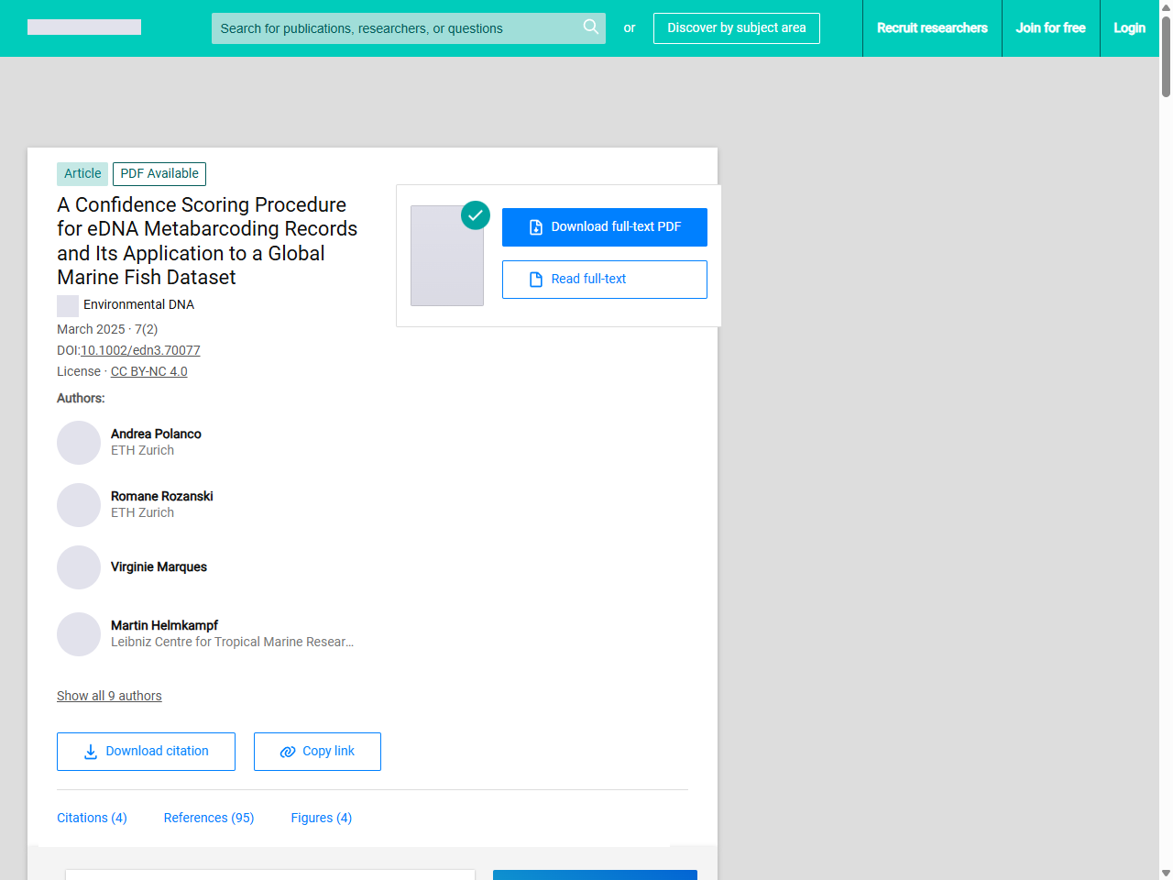
Task: Click Leibniz Centre for Tropical Marine Research affiliation
Action: (232, 642)
